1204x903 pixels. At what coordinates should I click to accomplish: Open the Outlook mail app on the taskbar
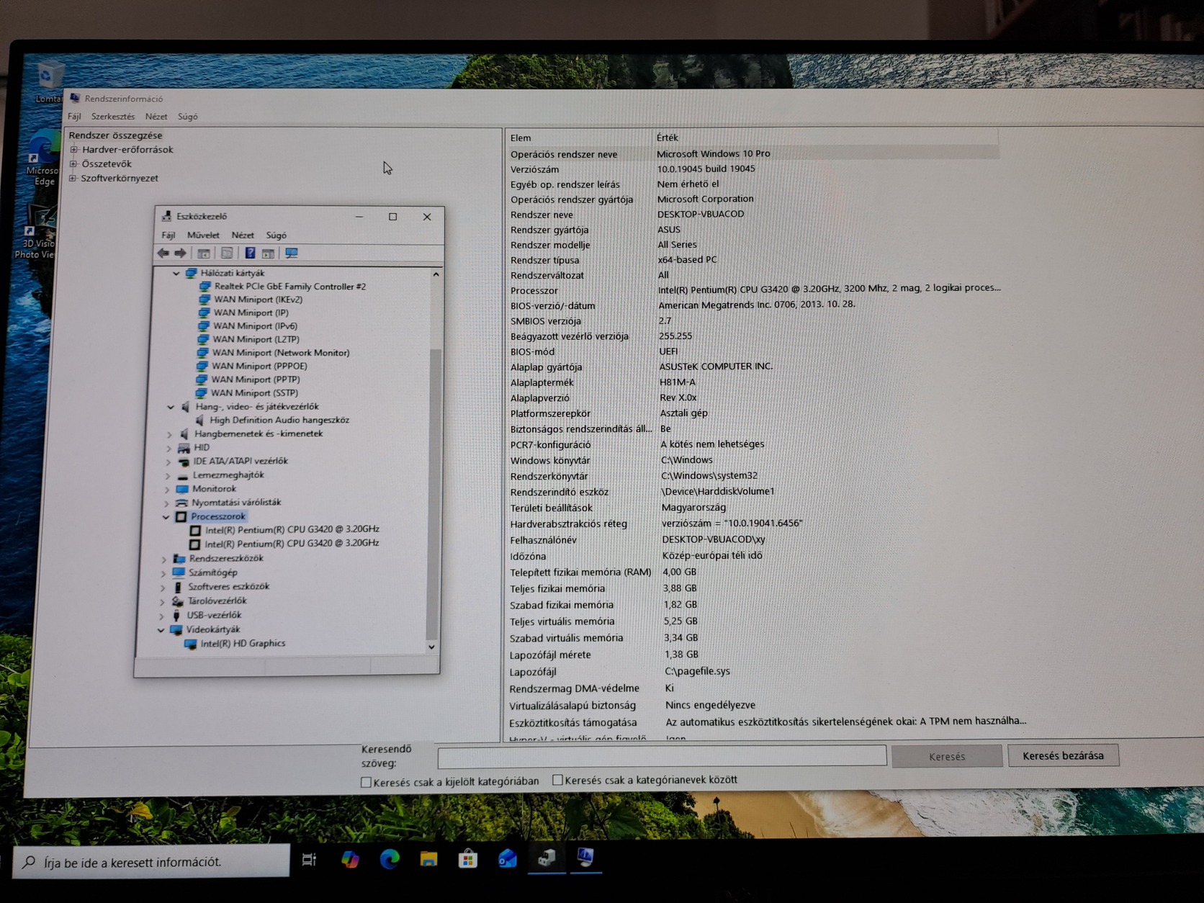pos(508,858)
